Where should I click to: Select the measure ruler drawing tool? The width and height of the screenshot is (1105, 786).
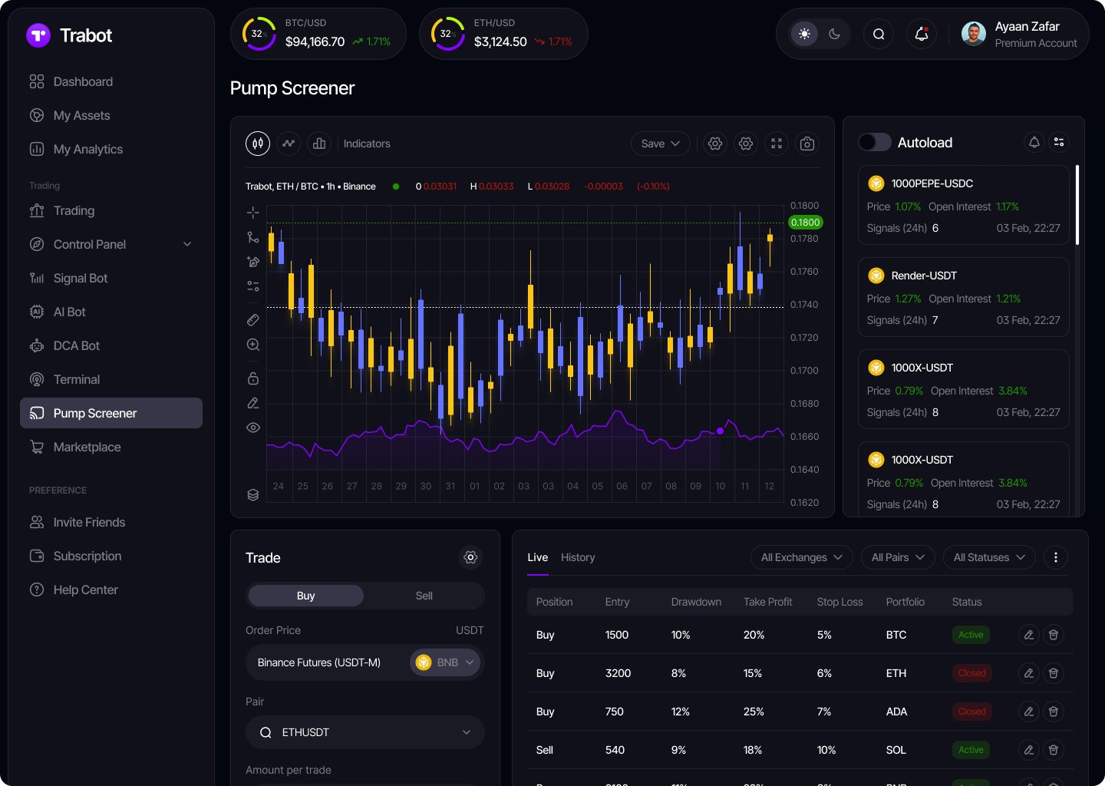[253, 320]
